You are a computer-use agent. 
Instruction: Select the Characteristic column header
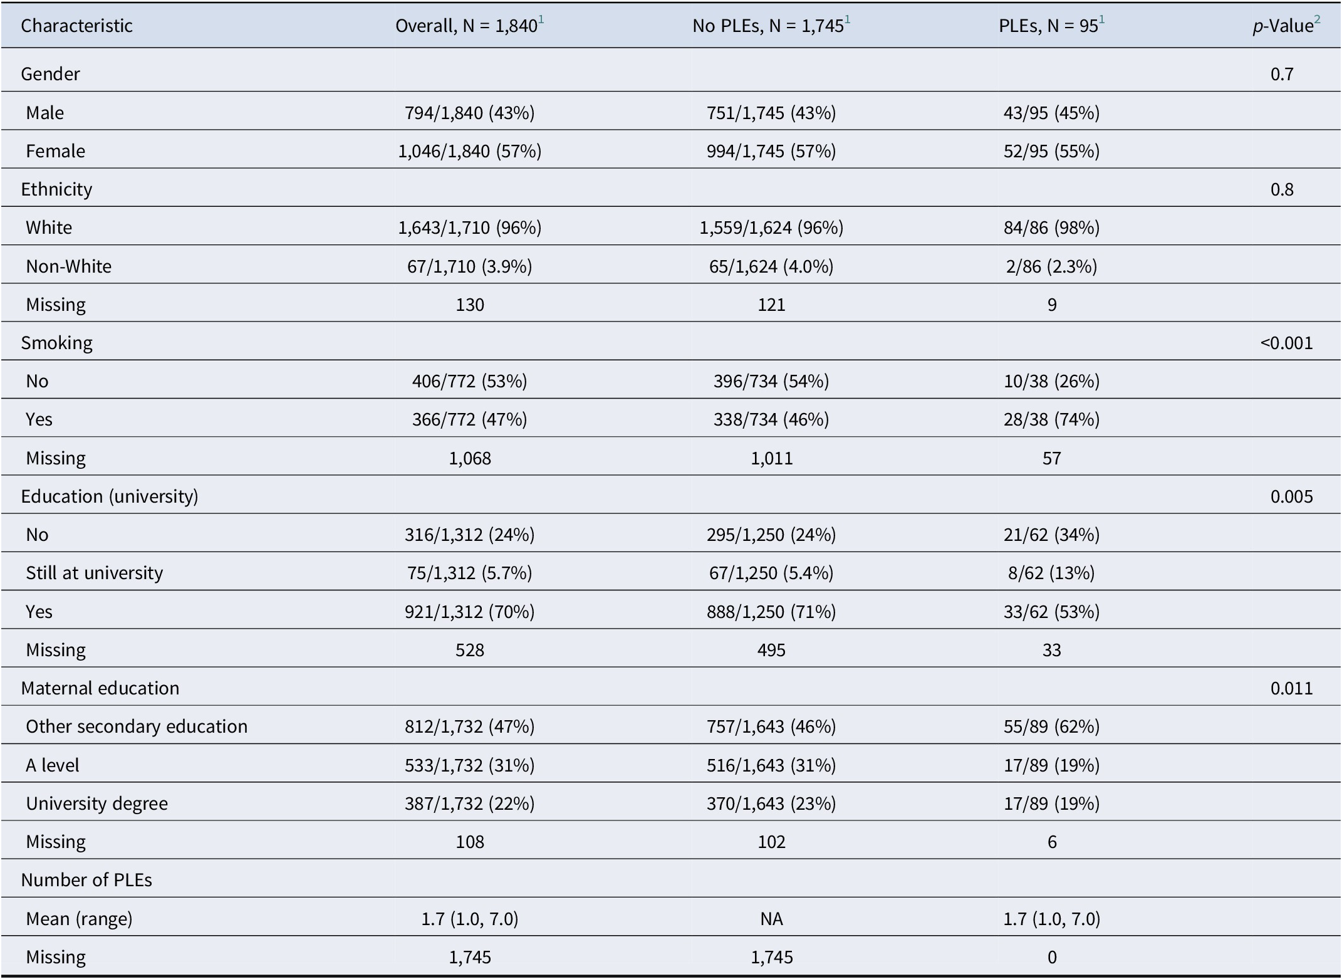76,26
